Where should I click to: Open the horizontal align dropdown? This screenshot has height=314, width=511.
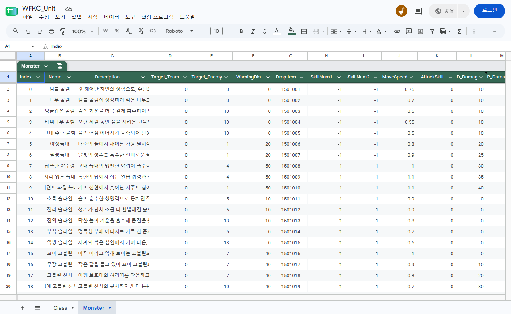pyautogui.click(x=336, y=31)
